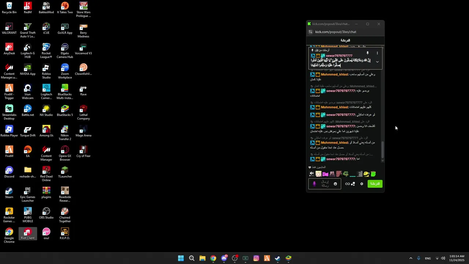Select the Chained Together desktop icon
469x264 pixels.
coord(65,215)
